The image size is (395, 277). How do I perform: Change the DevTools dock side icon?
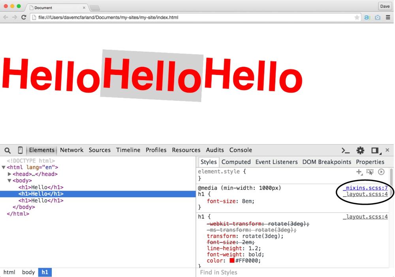375,150
